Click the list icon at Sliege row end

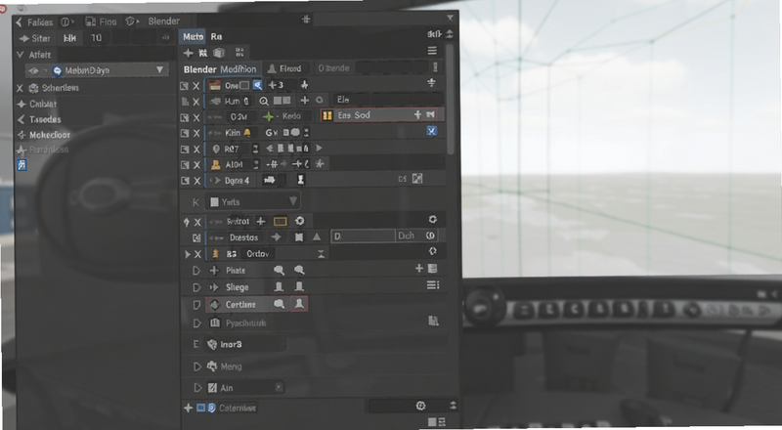coord(433,284)
